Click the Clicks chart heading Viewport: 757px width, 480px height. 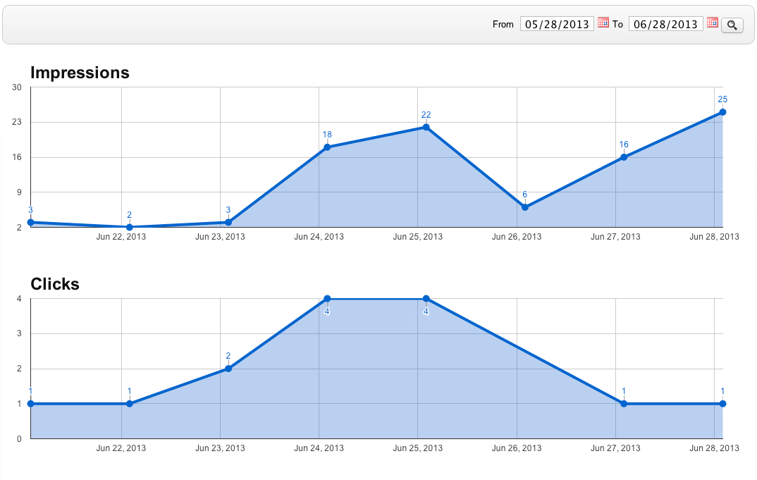coord(55,284)
